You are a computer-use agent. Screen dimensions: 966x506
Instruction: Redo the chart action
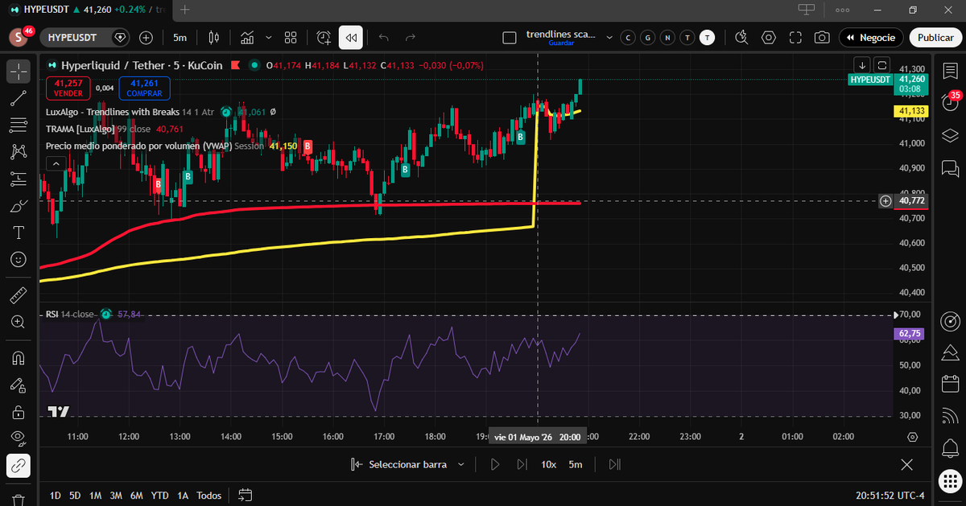pos(411,37)
